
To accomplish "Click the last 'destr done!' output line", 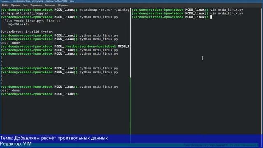I will 11,90.
